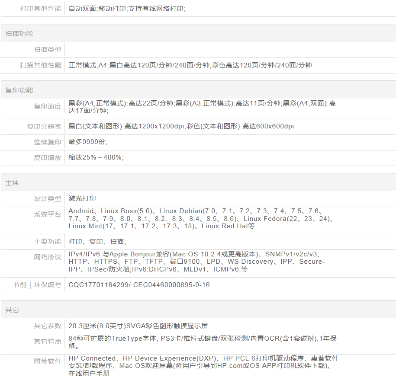Click the 打印其他性能 row label
Image resolution: width=396 pixels, height=377 pixels.
tap(41, 8)
